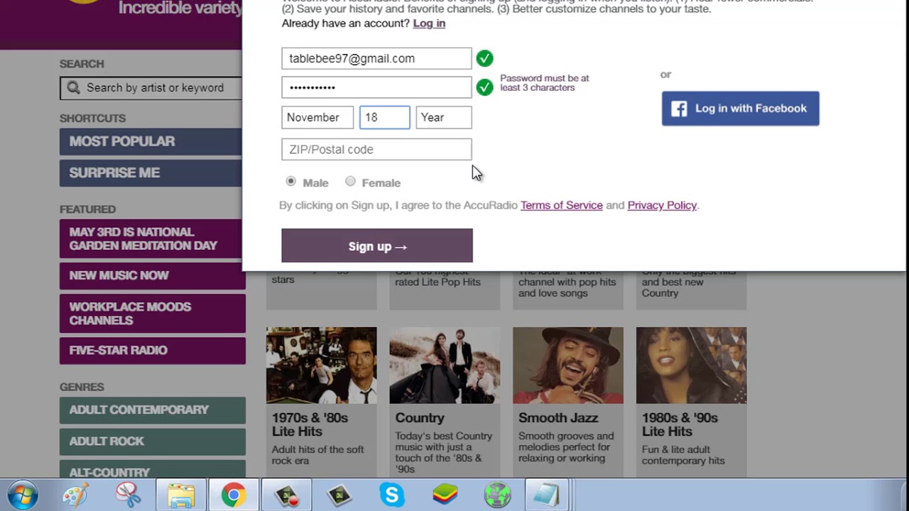
Task: Open the Terms of Service link
Action: coord(562,205)
